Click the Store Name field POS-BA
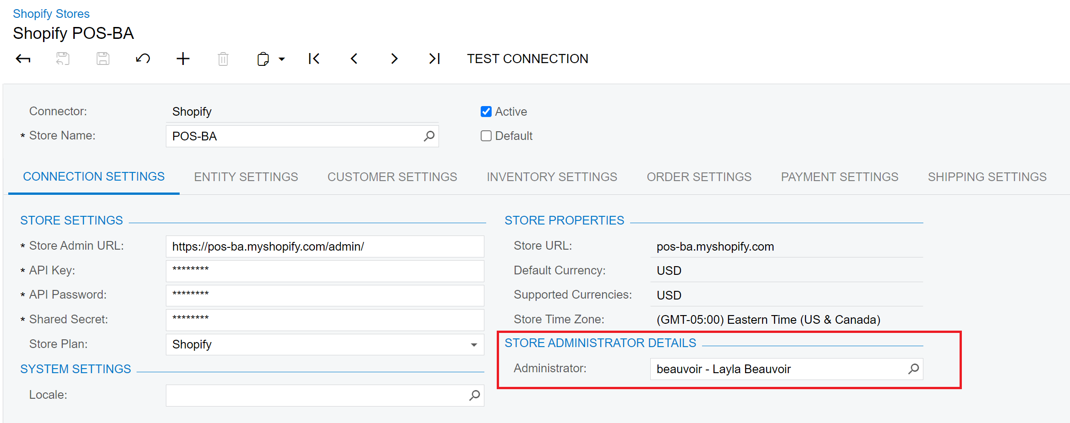 click(302, 136)
